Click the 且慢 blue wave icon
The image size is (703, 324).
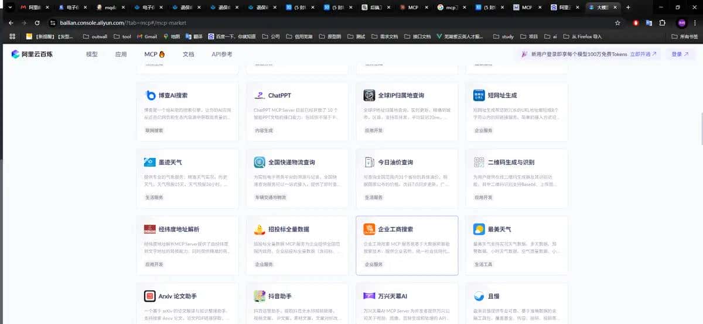pos(479,296)
